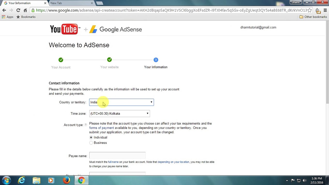Click the dharmtutorial@gmail.com account email
329x185 pixels.
point(258,27)
